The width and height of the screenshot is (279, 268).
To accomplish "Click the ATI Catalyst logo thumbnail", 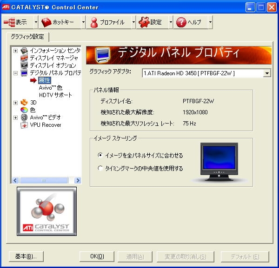I will (47, 211).
